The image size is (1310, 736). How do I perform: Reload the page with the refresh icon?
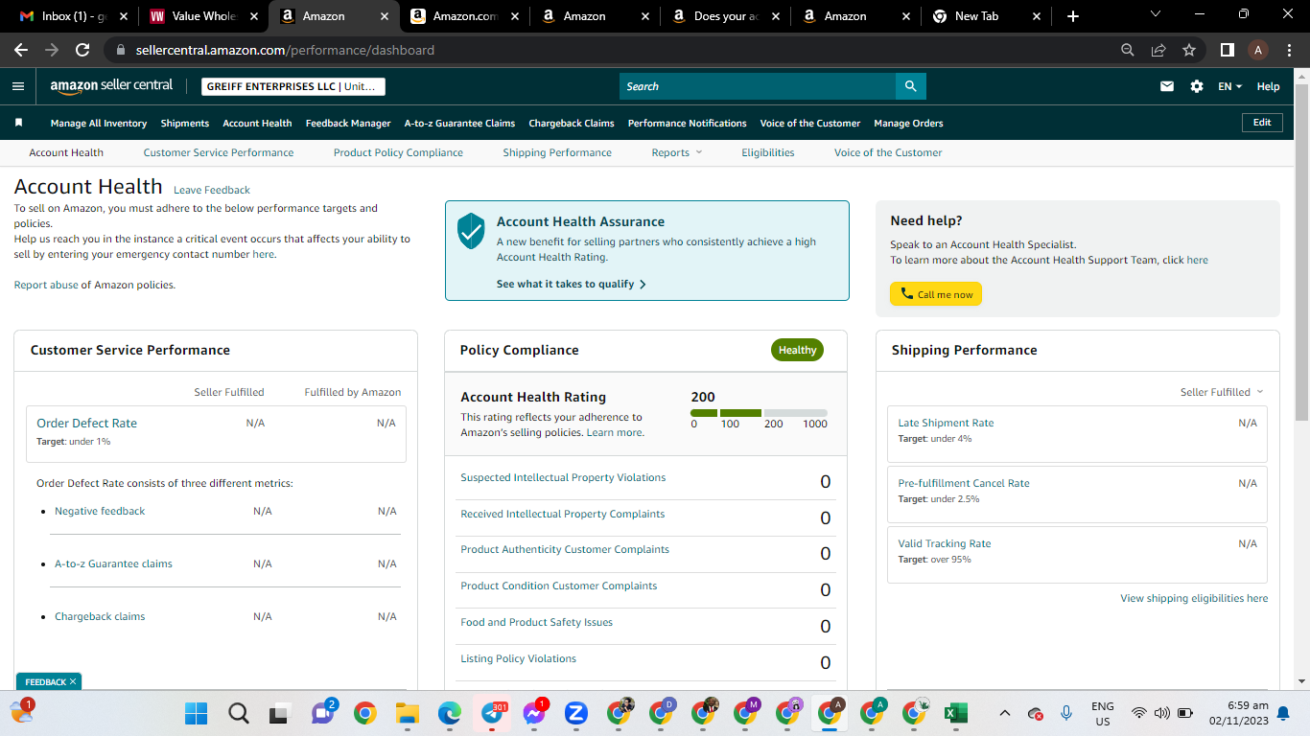[82, 50]
